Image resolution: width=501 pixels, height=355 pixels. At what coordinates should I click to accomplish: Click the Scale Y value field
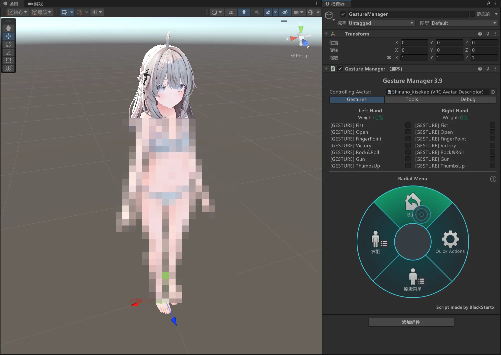click(450, 58)
